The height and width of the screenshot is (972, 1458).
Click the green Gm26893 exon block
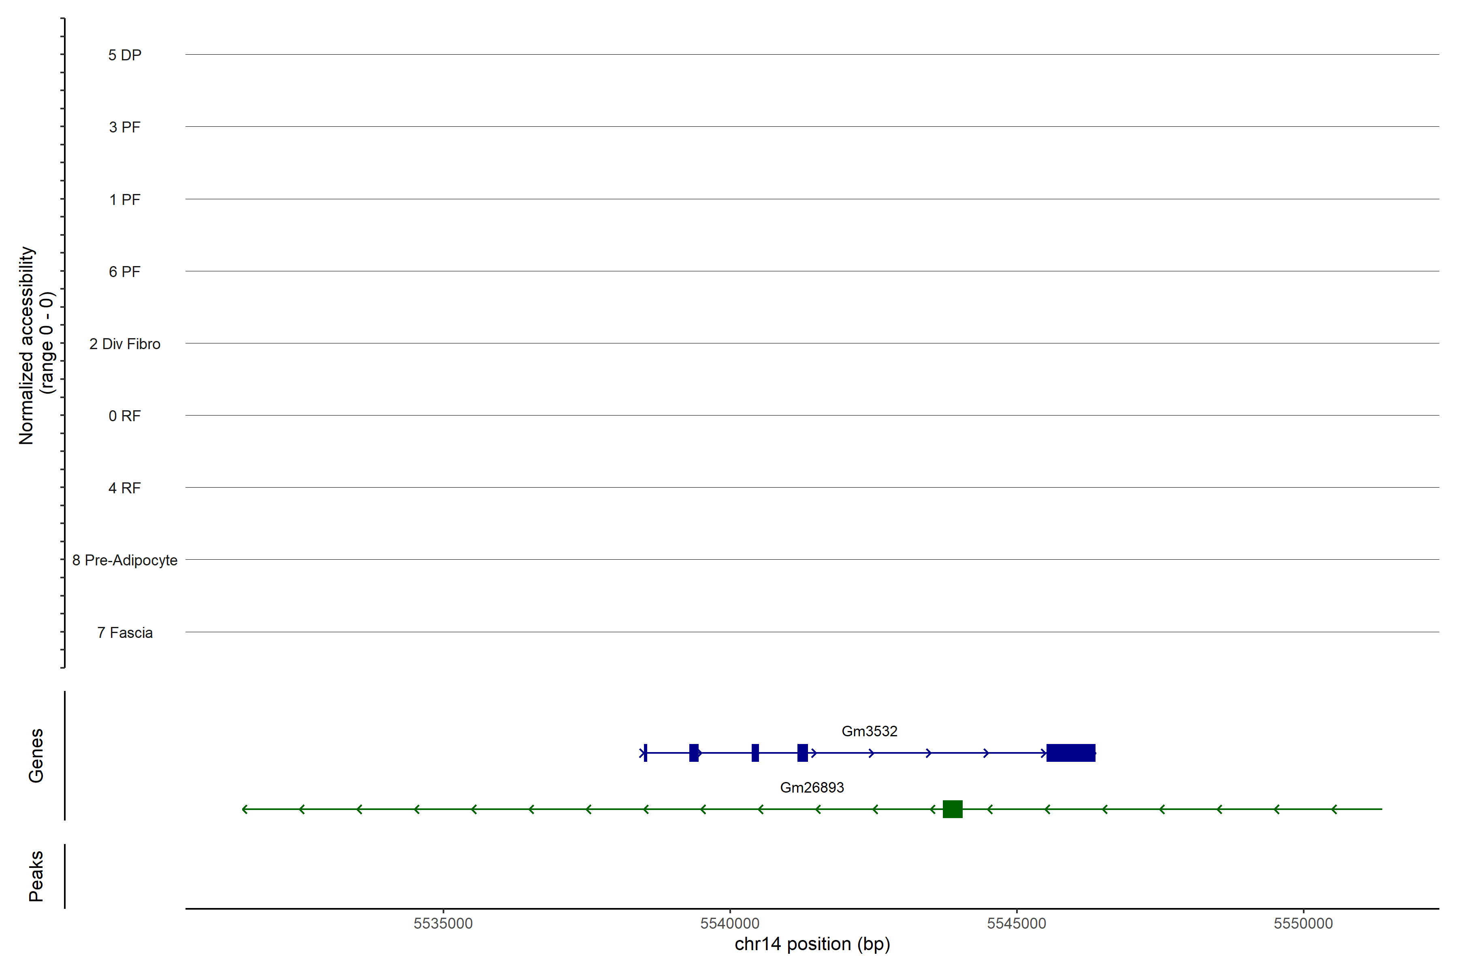[x=952, y=809]
